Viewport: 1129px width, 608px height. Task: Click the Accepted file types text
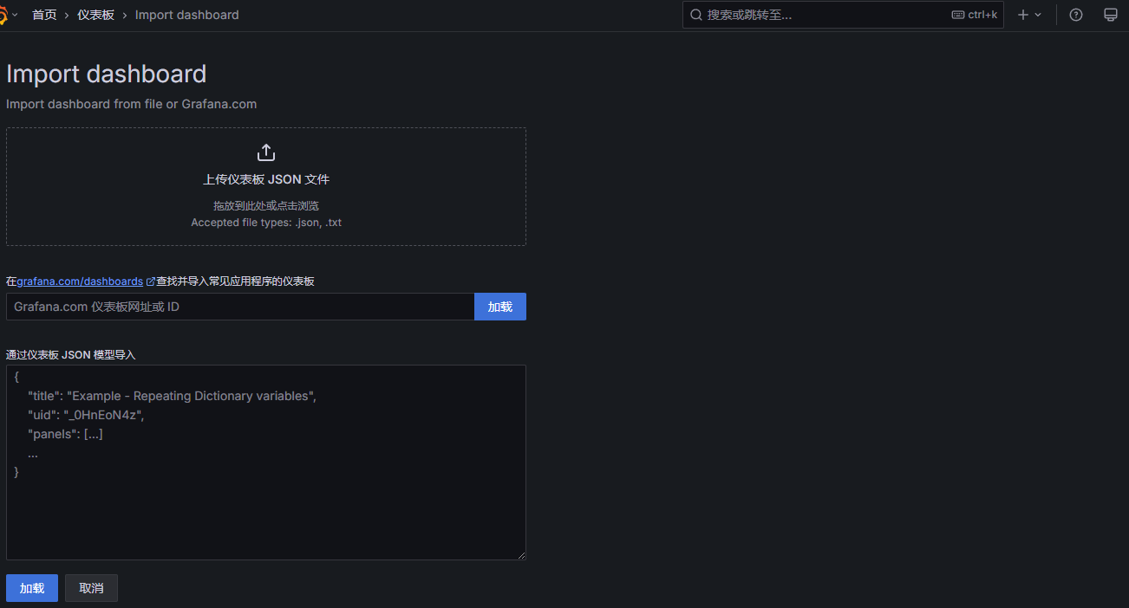pyautogui.click(x=266, y=223)
